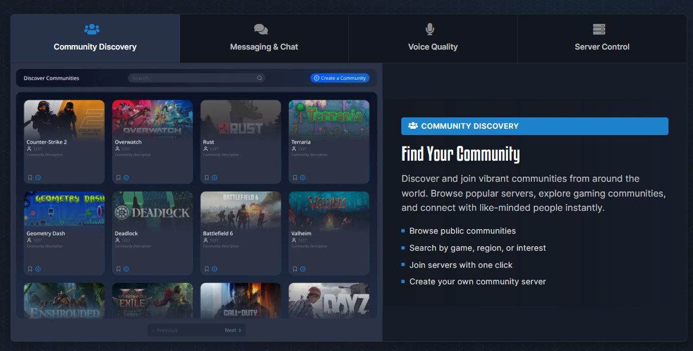The image size is (693, 351).
Task: Click the bookmark icon on Counter-Strike 2 card
Action: click(x=30, y=178)
